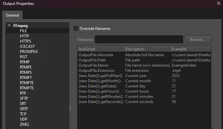
Task: Select RTMPT output protocol
Action: (37, 78)
